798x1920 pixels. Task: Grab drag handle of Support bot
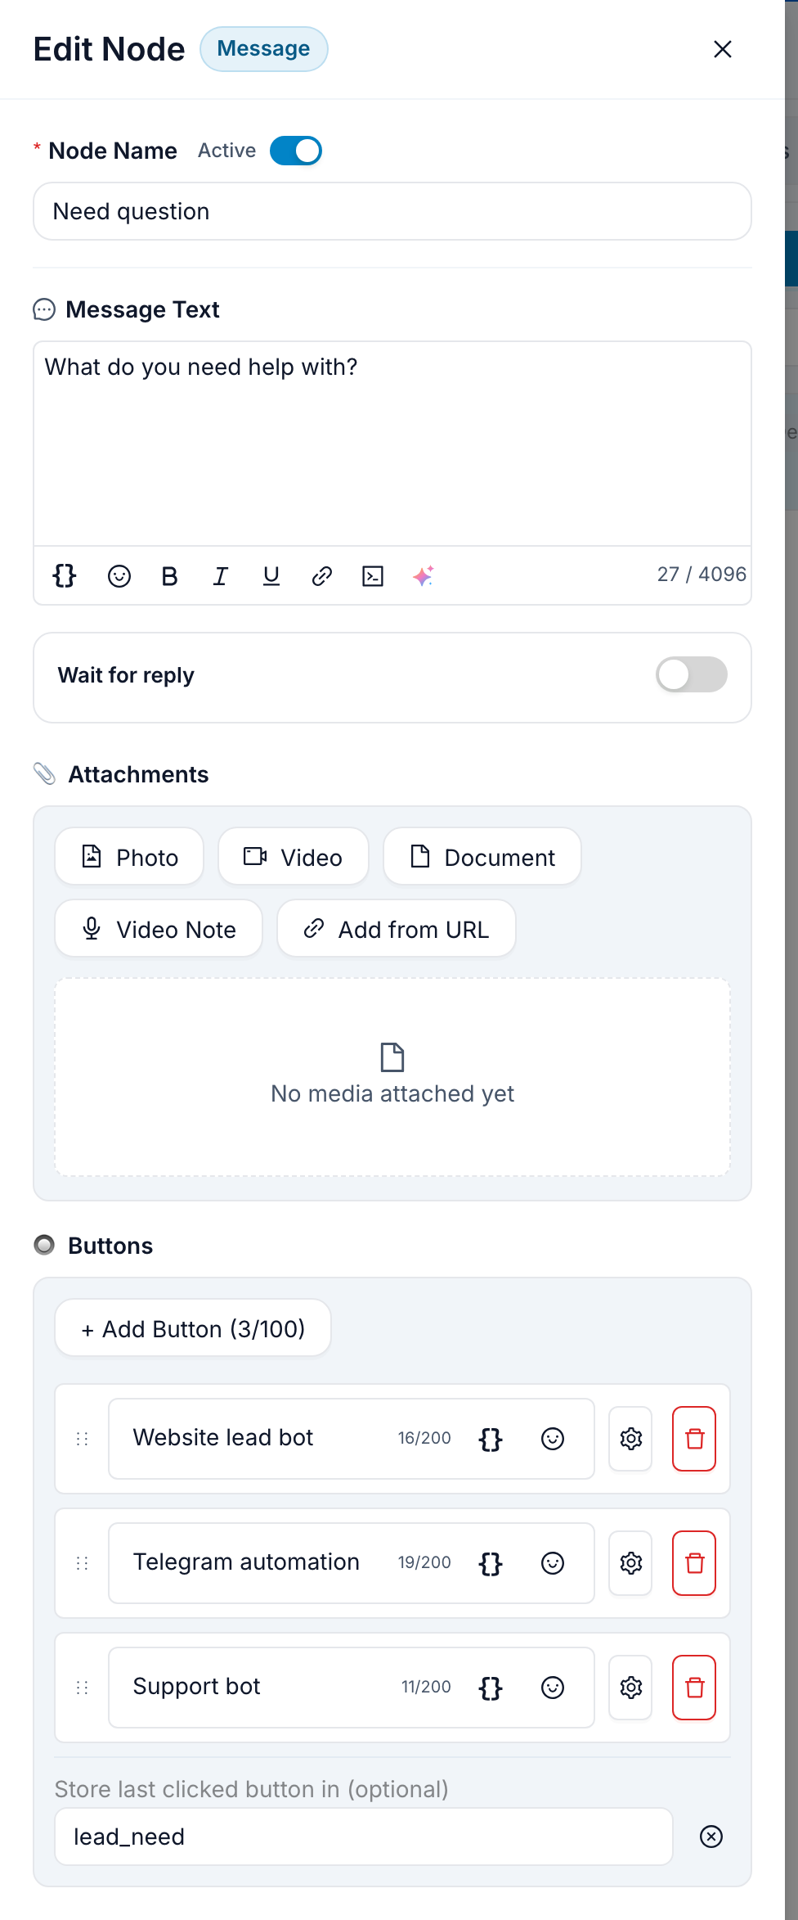pyautogui.click(x=83, y=1688)
